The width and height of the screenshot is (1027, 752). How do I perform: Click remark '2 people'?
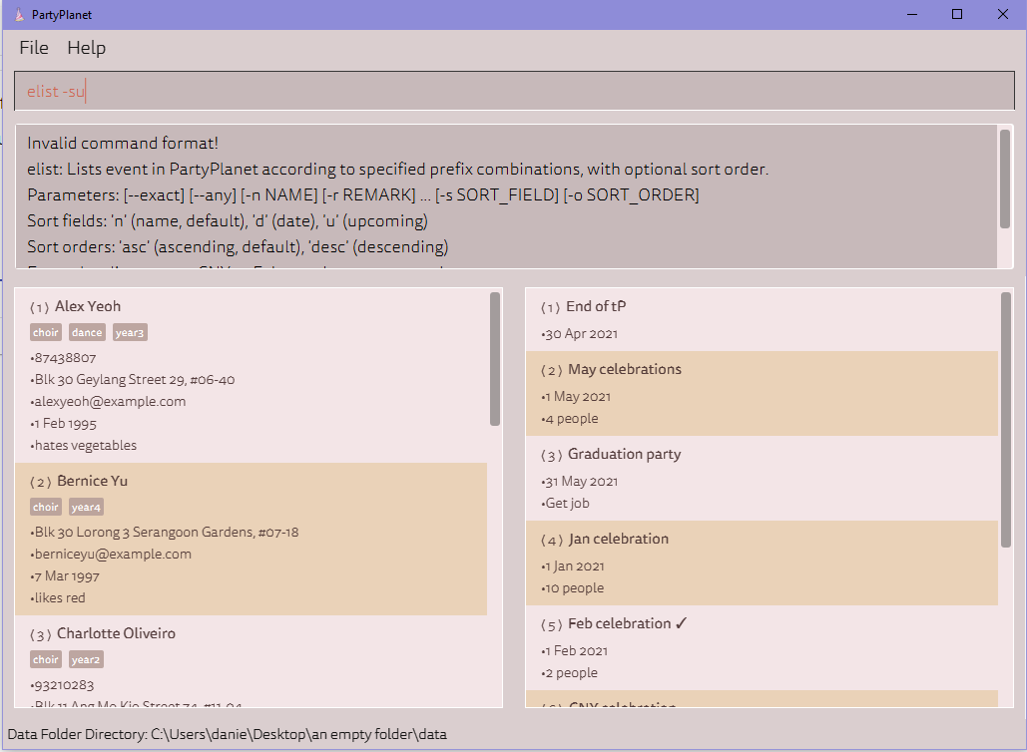[x=569, y=673]
